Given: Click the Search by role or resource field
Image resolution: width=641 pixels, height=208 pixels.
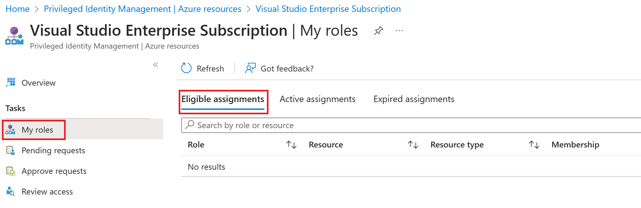Looking at the screenshot, I should pos(386,125).
